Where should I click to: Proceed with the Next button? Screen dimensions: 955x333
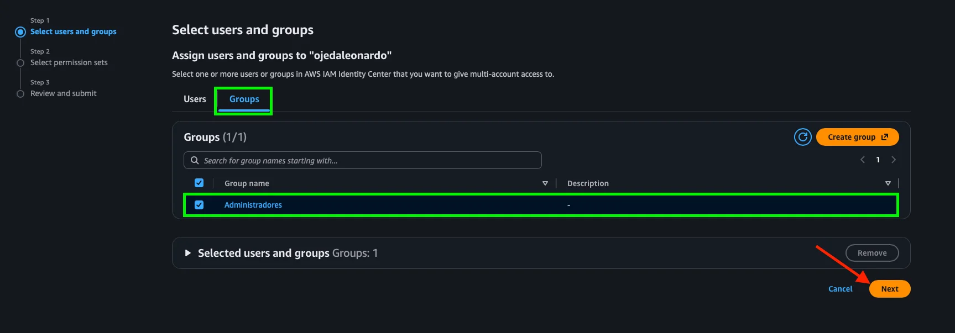coord(890,289)
